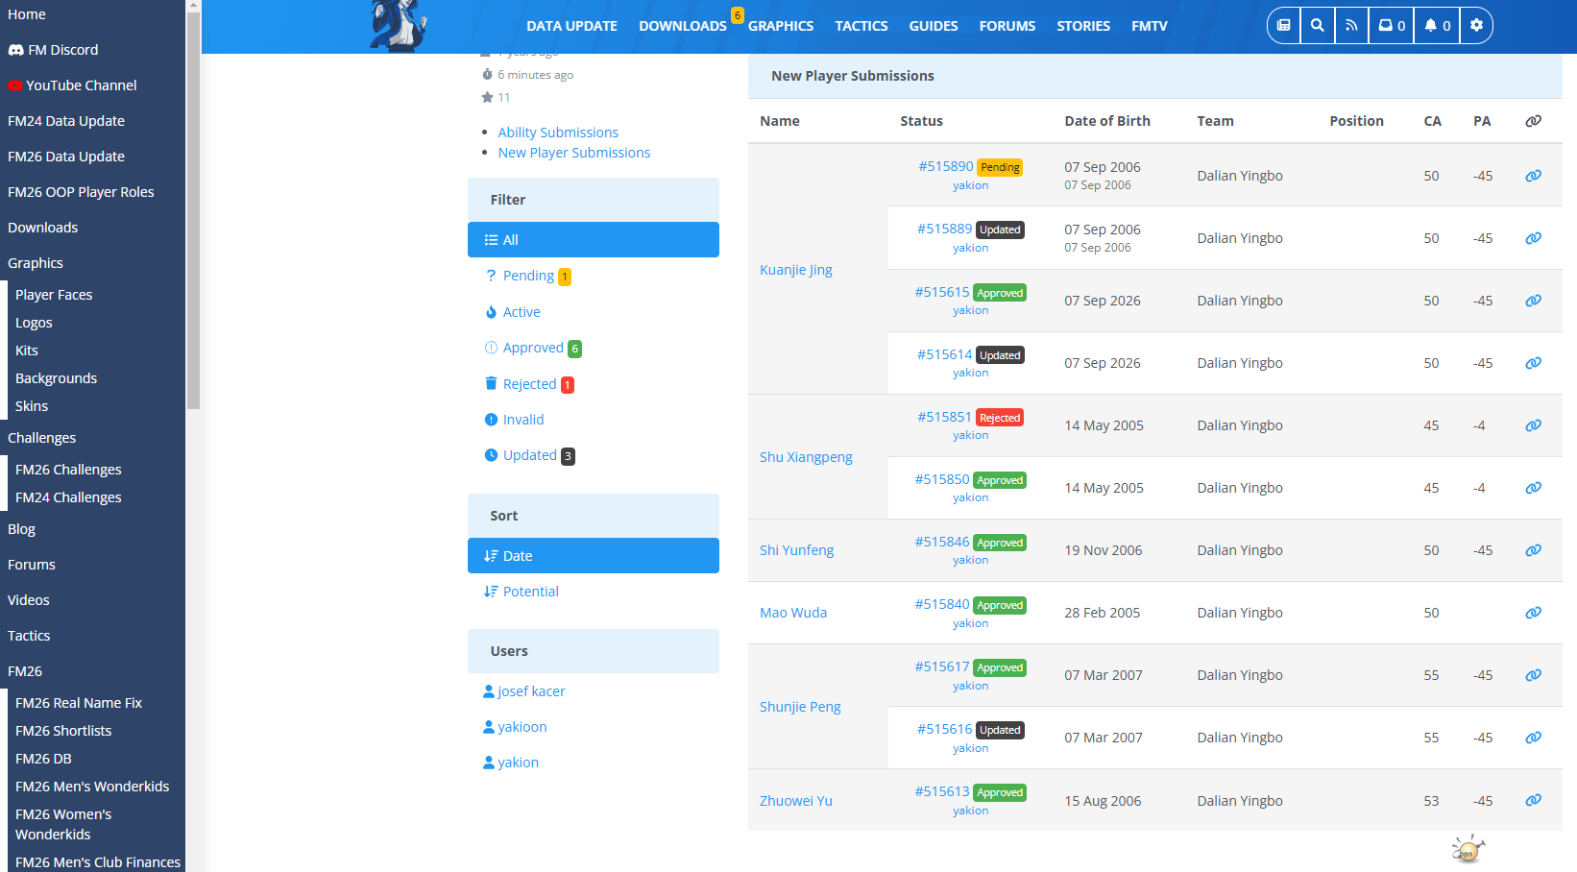Open the Ability Submissions link

tap(557, 133)
